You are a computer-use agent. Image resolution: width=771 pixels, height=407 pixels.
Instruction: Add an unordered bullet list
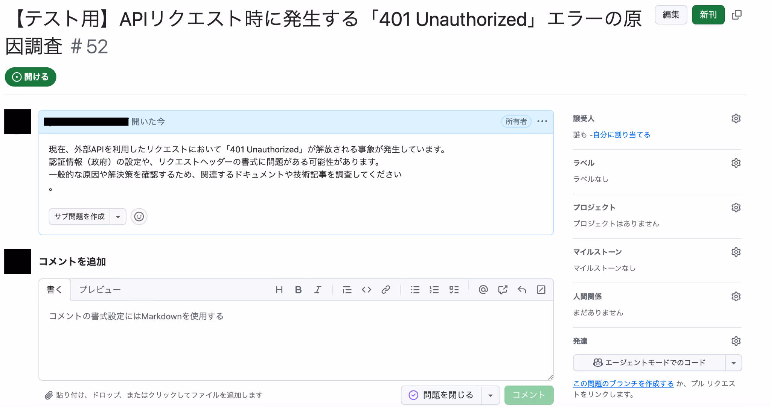click(415, 290)
